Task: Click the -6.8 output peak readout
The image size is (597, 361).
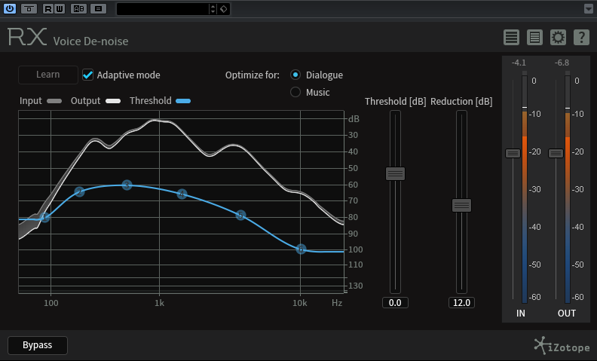Action: pos(562,63)
